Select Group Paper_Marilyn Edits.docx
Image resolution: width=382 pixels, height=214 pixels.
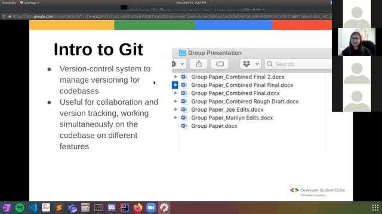232,118
